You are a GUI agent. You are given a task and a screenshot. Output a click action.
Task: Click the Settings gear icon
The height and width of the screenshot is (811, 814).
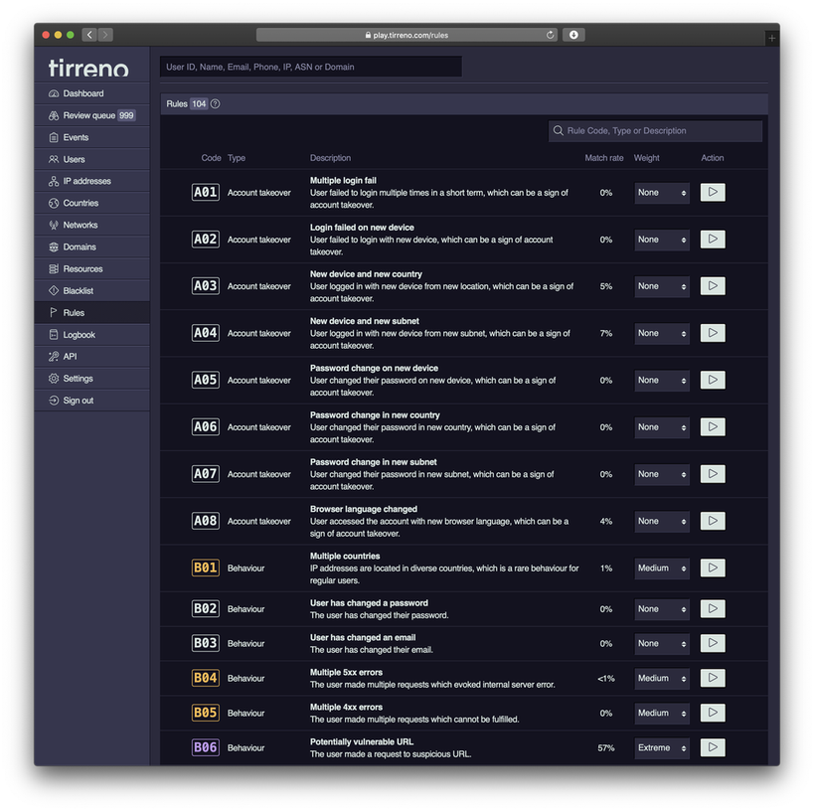(54, 379)
